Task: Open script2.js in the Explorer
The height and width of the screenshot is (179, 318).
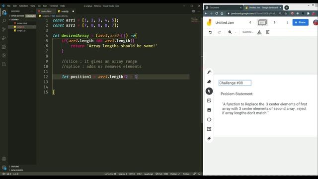Action: pyautogui.click(x=21, y=30)
